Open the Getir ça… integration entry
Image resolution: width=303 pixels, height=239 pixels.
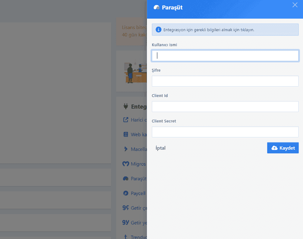(139, 208)
